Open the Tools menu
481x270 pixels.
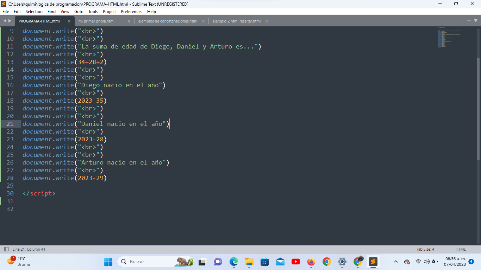point(93,12)
